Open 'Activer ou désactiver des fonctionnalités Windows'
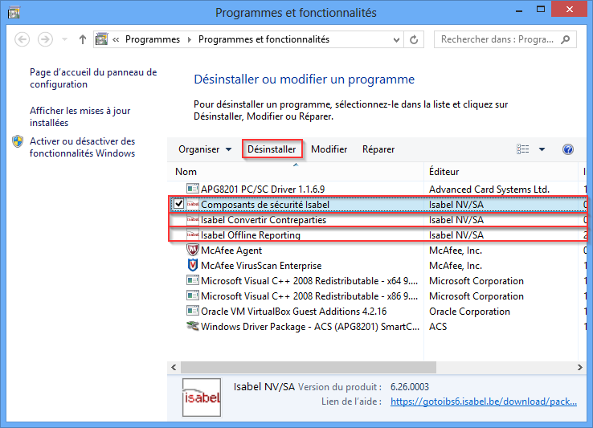 (x=83, y=147)
